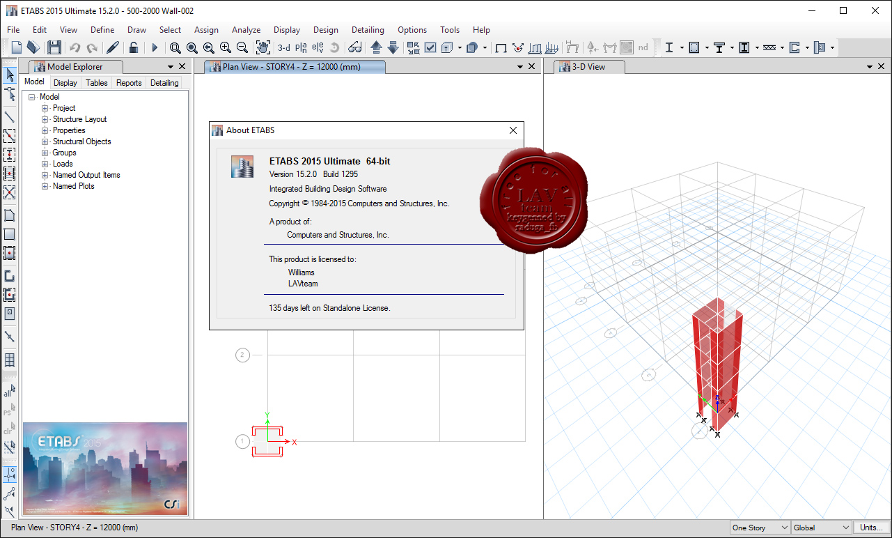Click grid bubble 2 in Plan View
This screenshot has height=538, width=892.
click(x=242, y=355)
